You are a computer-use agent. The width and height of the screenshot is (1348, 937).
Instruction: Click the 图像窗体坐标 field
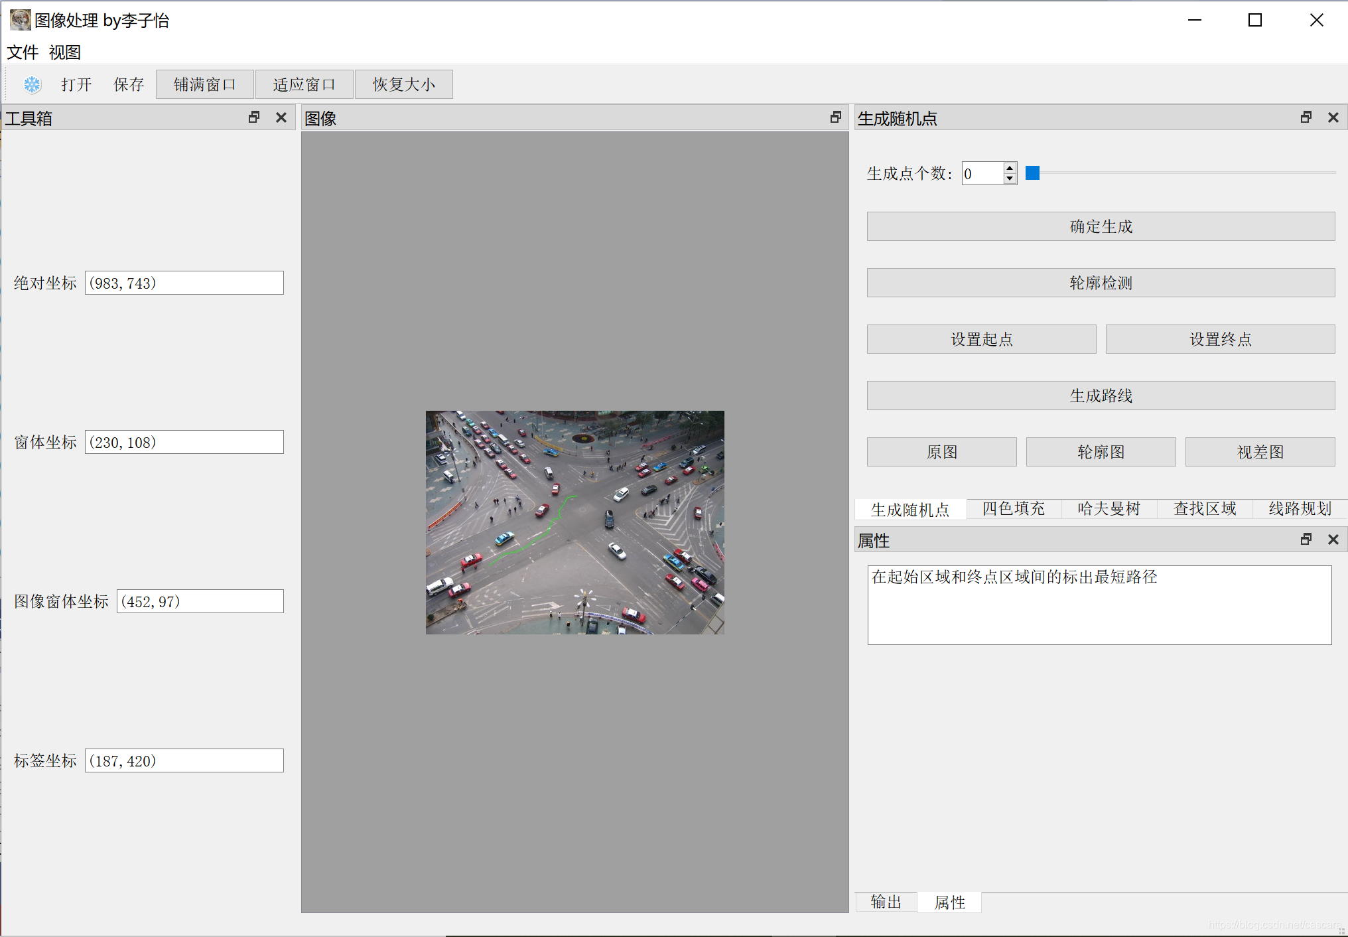[x=200, y=601]
